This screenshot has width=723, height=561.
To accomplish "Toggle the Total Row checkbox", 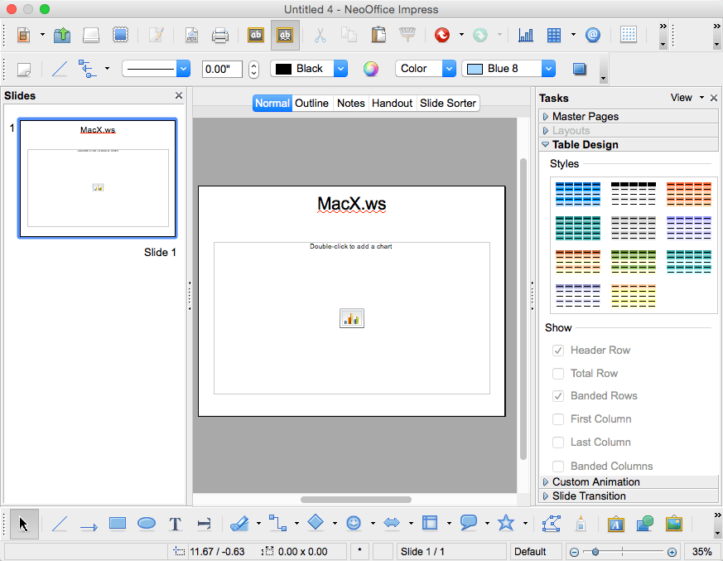I will tap(558, 373).
